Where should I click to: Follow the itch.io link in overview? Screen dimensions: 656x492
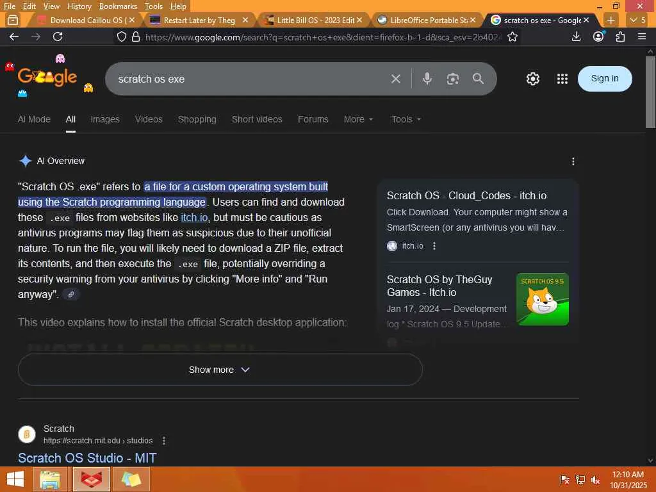point(194,218)
